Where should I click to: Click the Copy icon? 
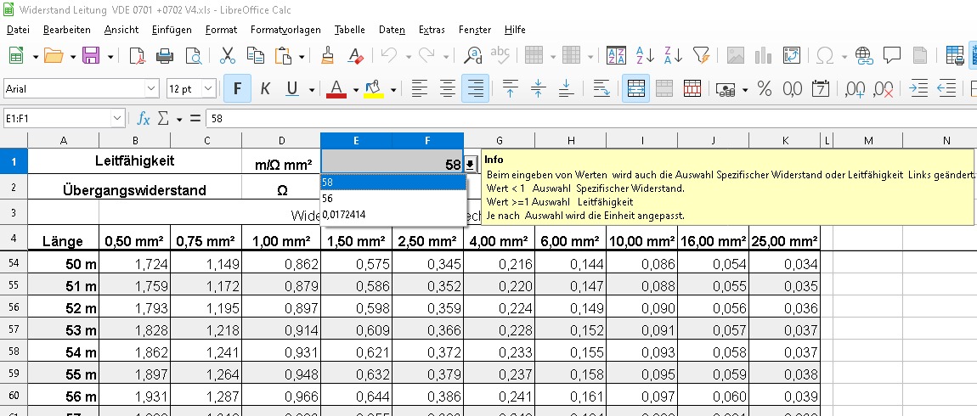pyautogui.click(x=256, y=56)
